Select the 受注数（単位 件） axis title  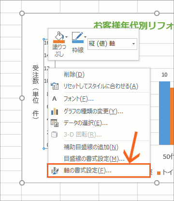[35, 92]
